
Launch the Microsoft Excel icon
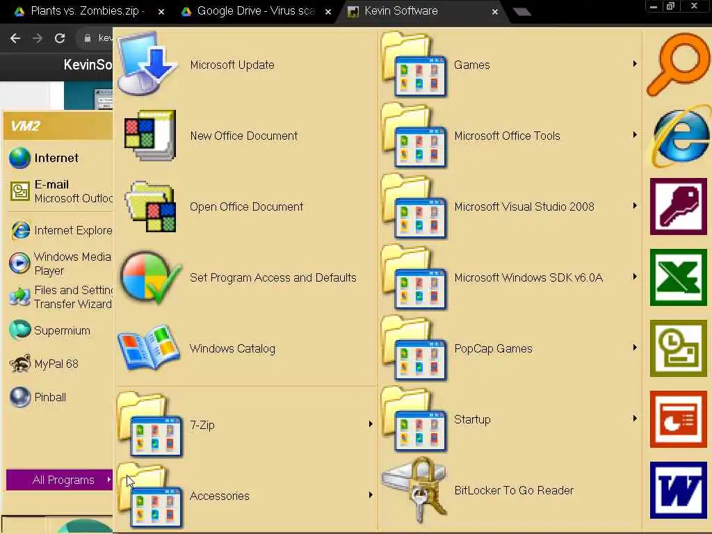[x=679, y=277]
